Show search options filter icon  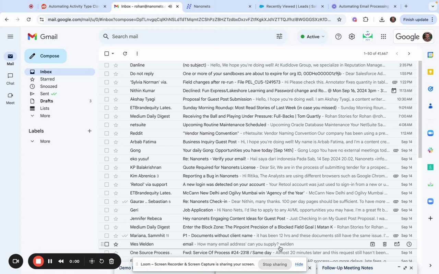click(x=280, y=36)
